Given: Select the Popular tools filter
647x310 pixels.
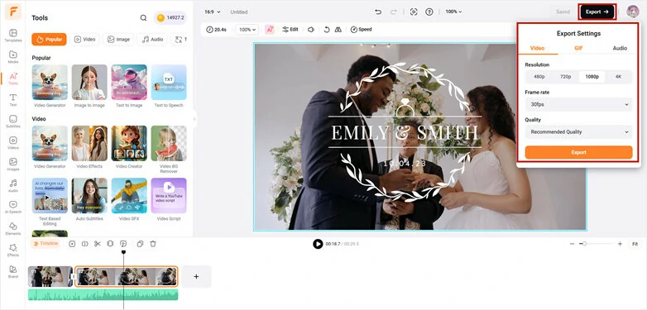Looking at the screenshot, I should point(49,40).
